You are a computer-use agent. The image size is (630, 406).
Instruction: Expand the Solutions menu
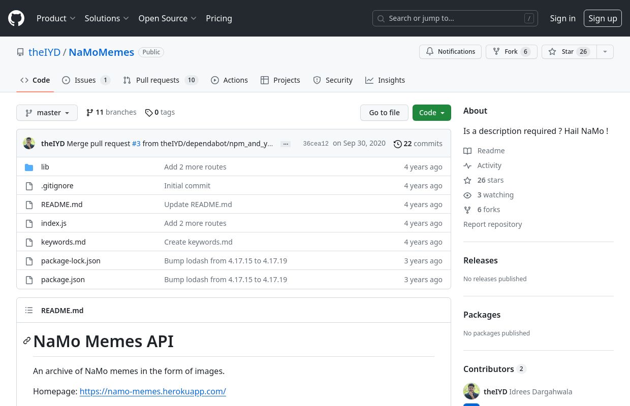point(107,18)
